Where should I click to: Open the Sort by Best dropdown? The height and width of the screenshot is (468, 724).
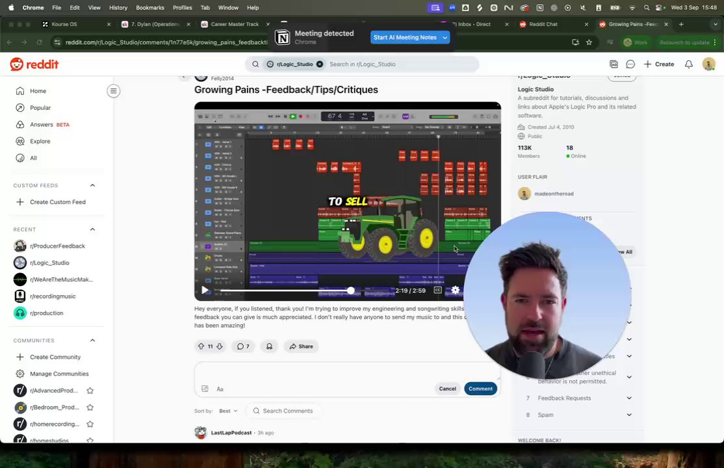(x=229, y=411)
